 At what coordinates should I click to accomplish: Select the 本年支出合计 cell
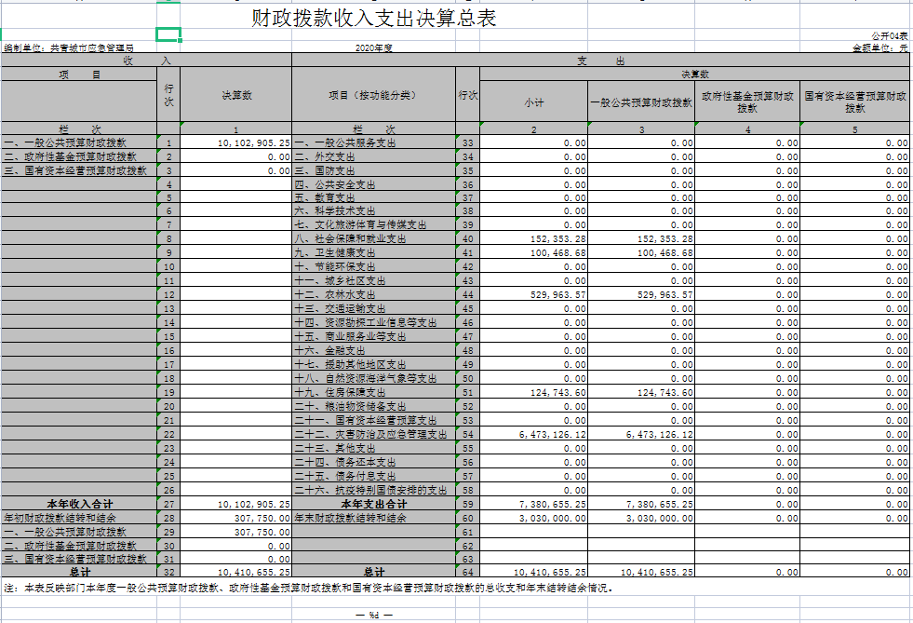[x=373, y=504]
